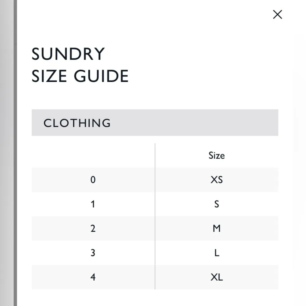Screen dimensions: 306x306
Task: Choose the XL size cell
Action: pos(217,277)
